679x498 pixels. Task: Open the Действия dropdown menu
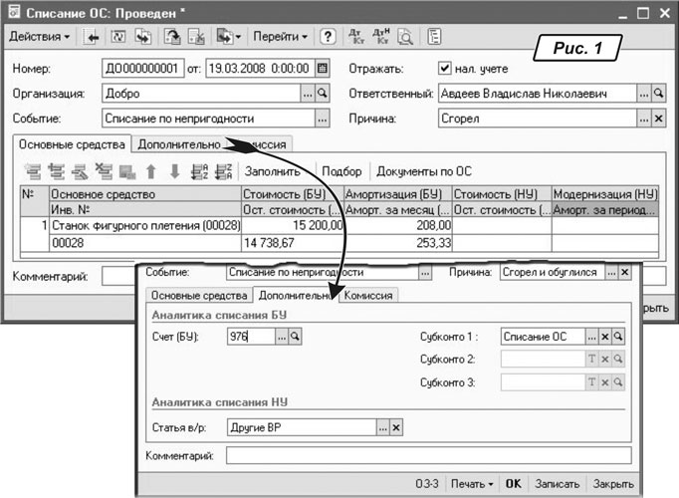pyautogui.click(x=40, y=37)
